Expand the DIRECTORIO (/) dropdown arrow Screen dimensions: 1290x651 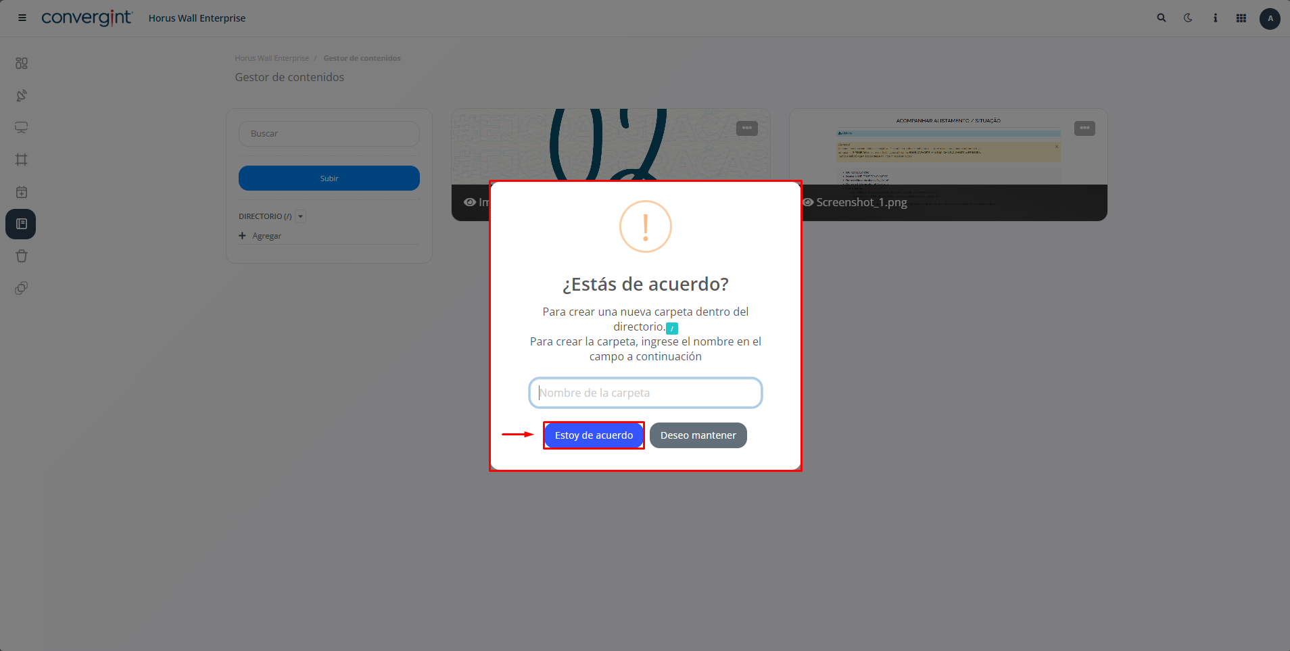click(301, 216)
